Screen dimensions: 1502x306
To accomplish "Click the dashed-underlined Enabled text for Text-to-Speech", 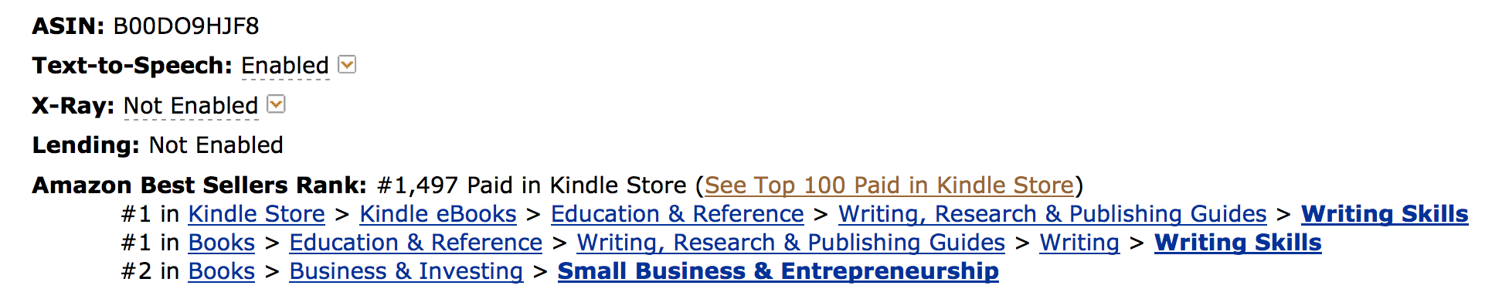I will (285, 66).
